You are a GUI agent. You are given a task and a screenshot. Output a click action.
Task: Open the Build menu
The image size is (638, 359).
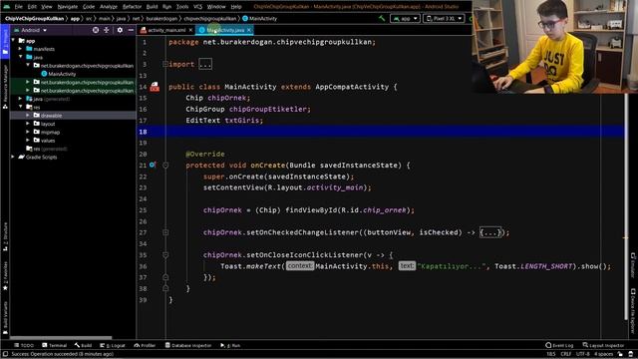pos(152,7)
